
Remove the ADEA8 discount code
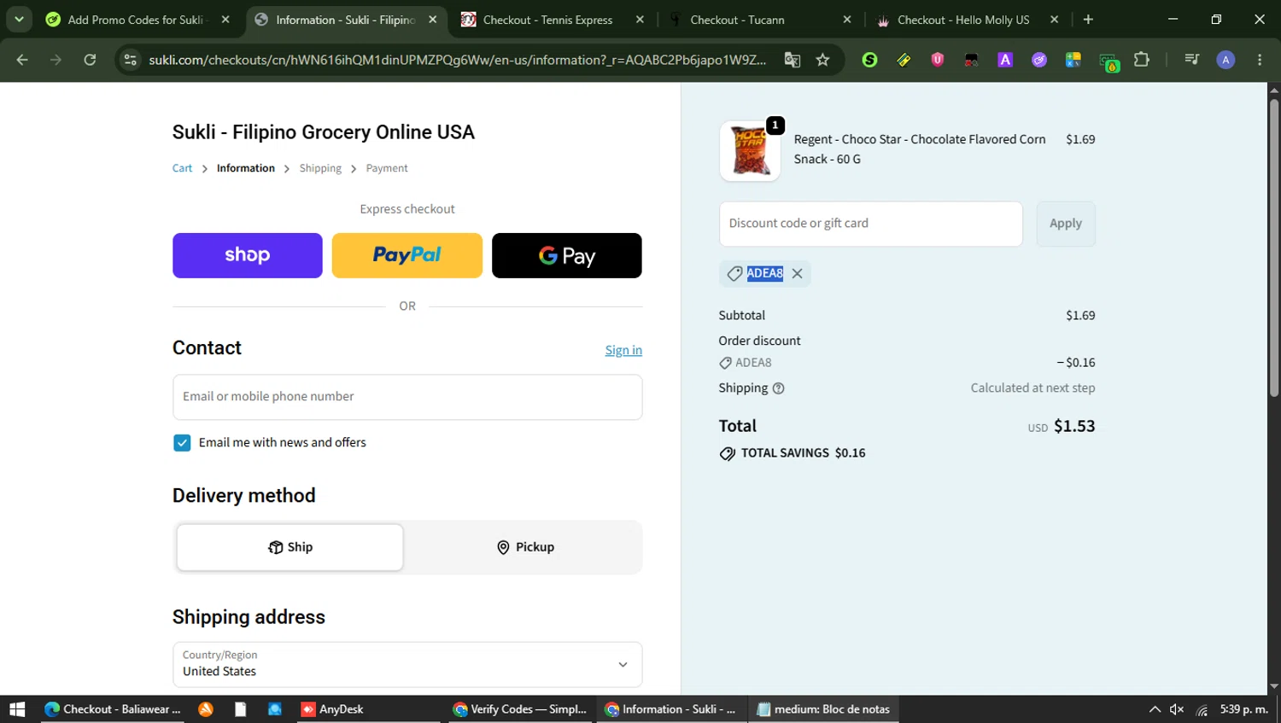click(x=797, y=273)
